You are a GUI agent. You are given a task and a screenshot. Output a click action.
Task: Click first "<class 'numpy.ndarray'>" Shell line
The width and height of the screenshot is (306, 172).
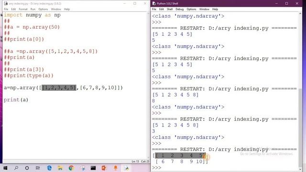click(188, 16)
